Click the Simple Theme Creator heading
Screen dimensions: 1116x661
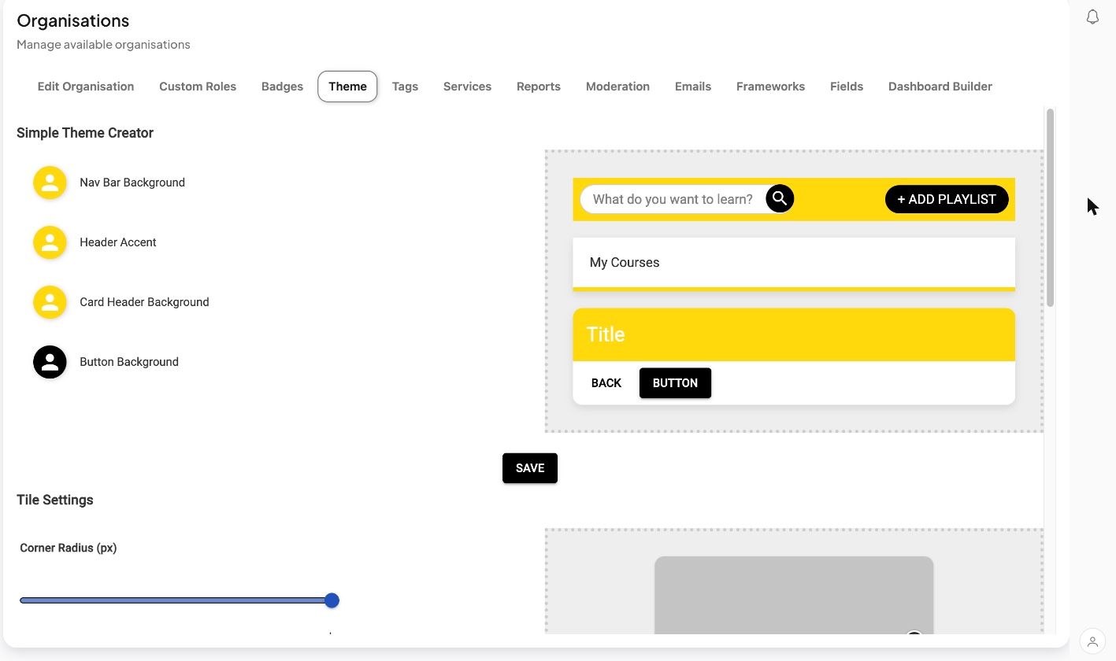coord(85,133)
